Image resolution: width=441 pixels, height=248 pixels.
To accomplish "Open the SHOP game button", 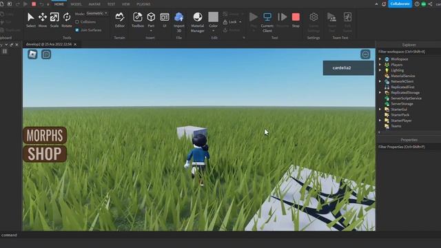I will click(45, 154).
